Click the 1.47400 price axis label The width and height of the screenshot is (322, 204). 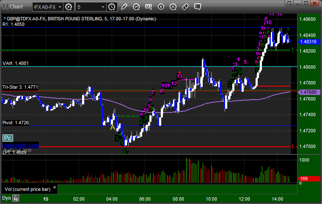coord(308,115)
